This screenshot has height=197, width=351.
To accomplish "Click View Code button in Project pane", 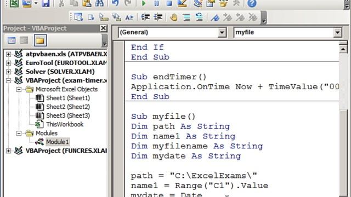I will coord(12,40).
